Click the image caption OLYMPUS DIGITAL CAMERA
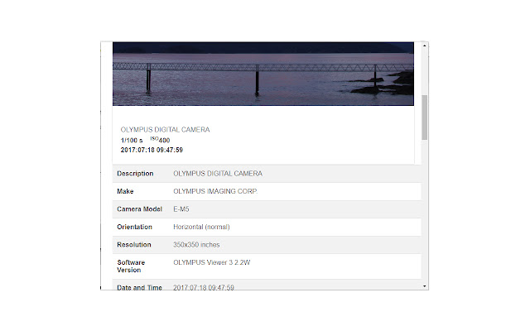Screen dimensions: 530x331 165,130
